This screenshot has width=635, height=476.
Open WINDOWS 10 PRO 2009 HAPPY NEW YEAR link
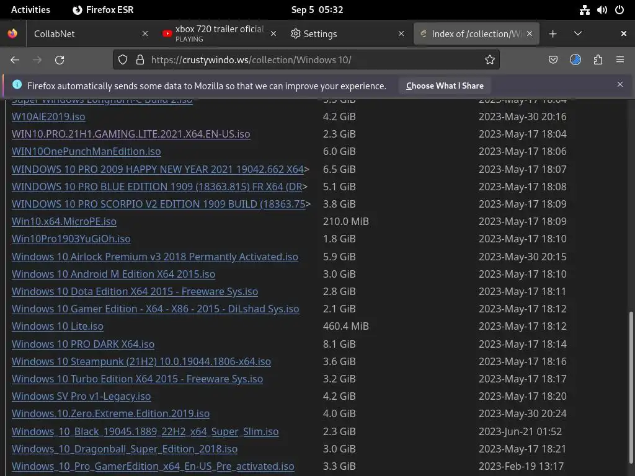click(x=158, y=169)
